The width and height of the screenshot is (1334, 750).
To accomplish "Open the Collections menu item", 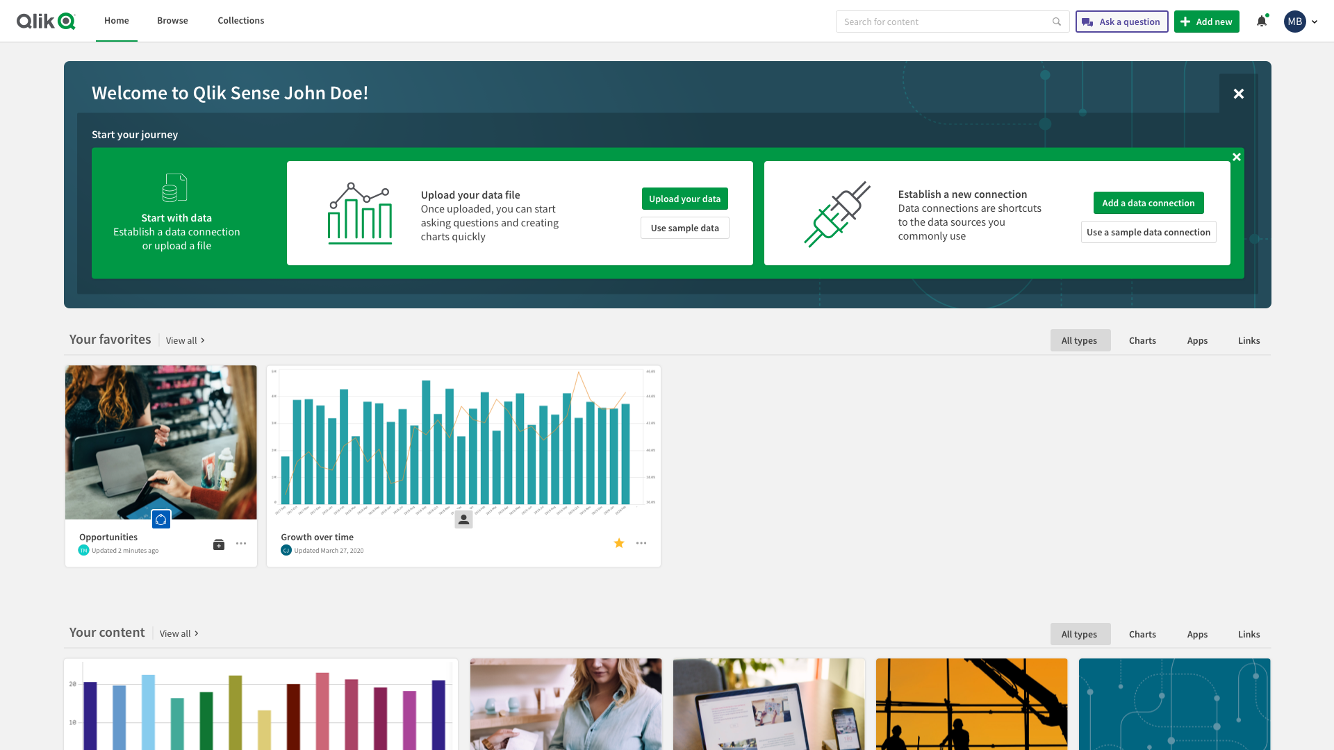I will (240, 20).
